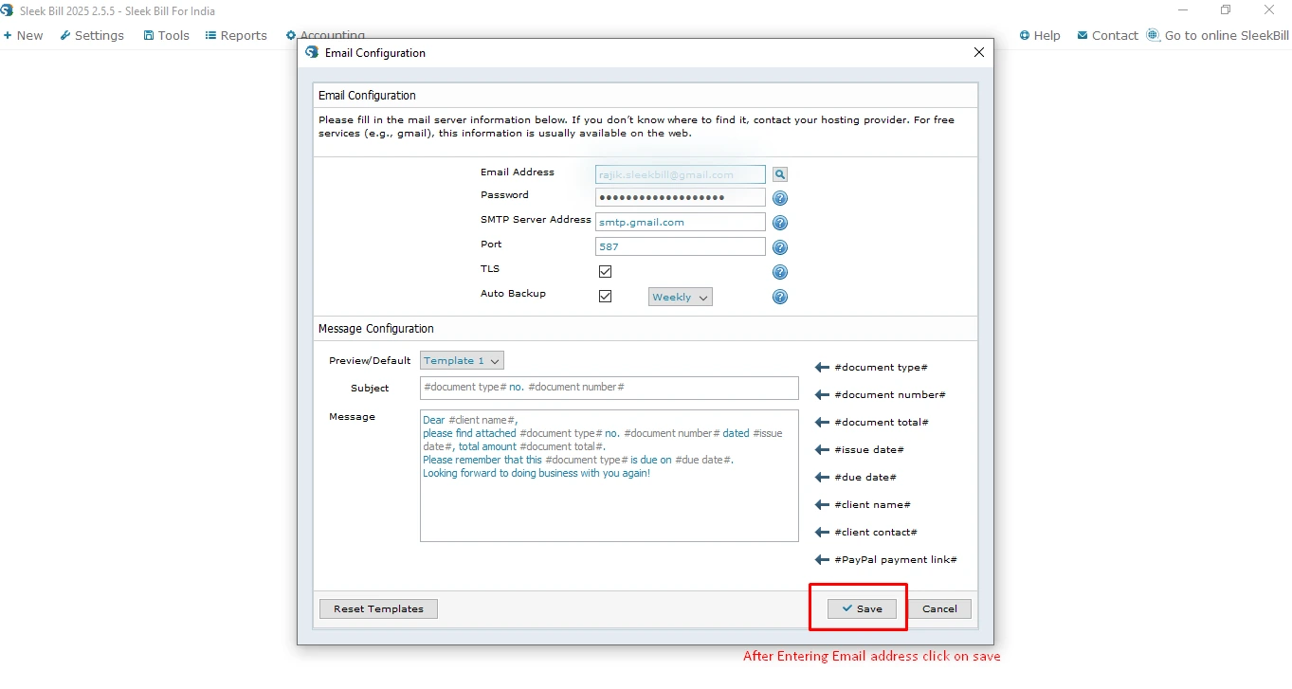
Task: Click help icon for Auto Backup row
Action: tap(780, 297)
